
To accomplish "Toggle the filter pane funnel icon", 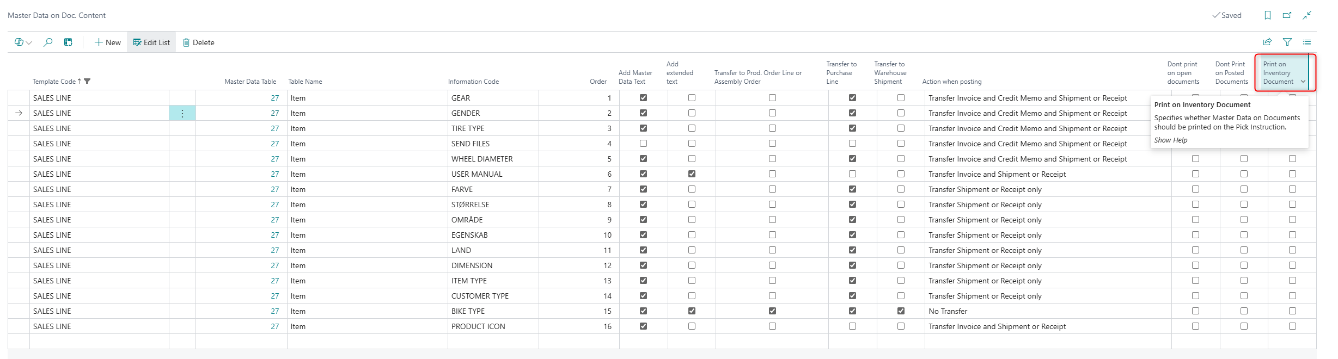I will (1287, 42).
